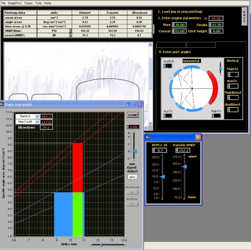Open the HP units selector for power
Viewport: 251px width, 250px height.
coord(70,35)
